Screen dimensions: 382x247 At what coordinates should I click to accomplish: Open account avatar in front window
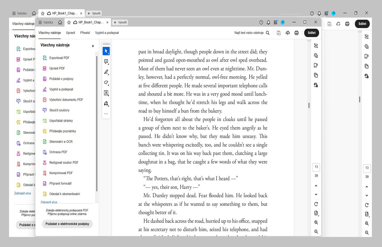click(283, 22)
